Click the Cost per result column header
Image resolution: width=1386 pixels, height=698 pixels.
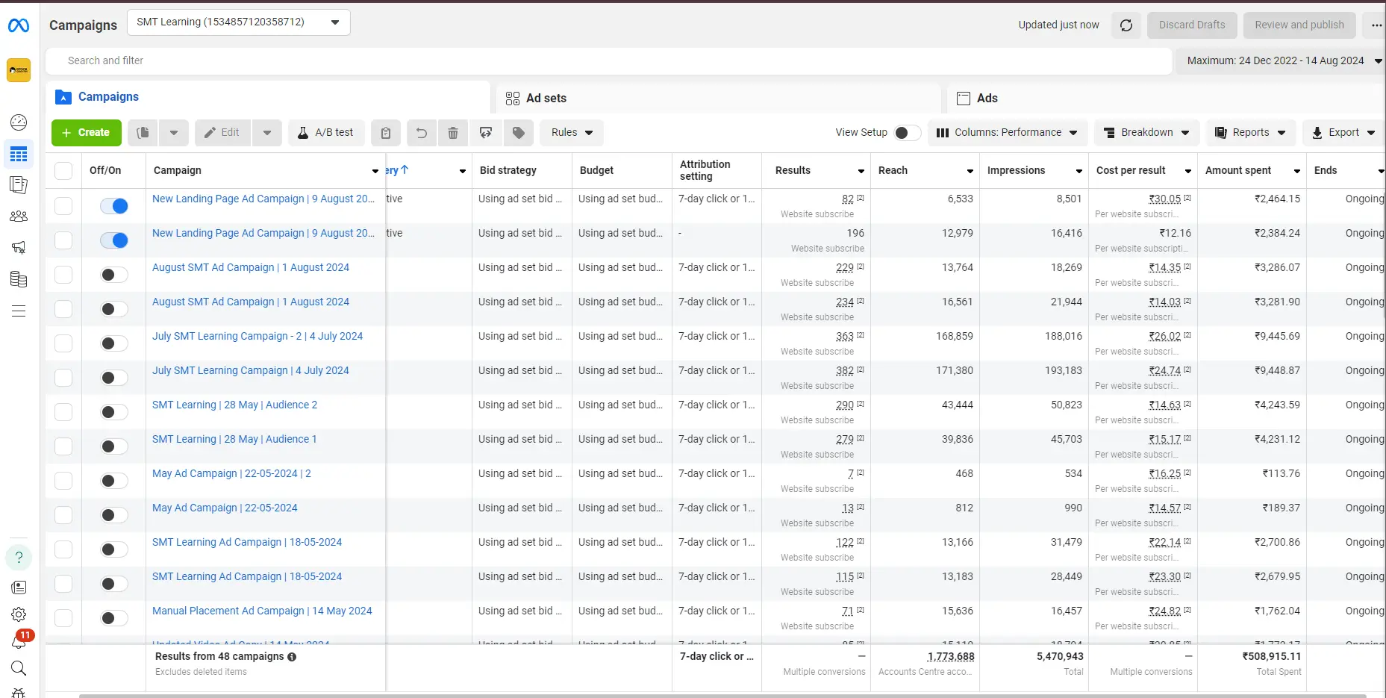1131,170
